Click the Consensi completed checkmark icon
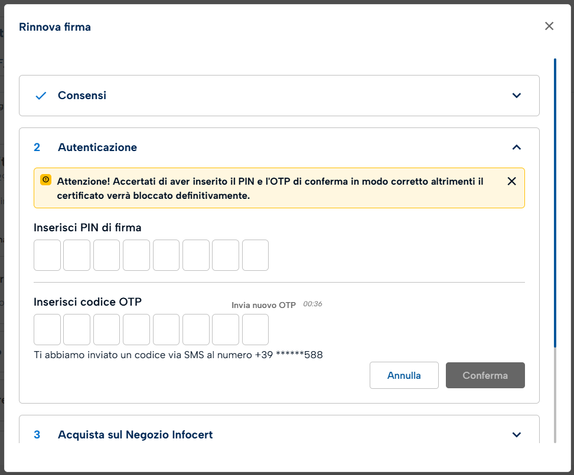 click(41, 96)
